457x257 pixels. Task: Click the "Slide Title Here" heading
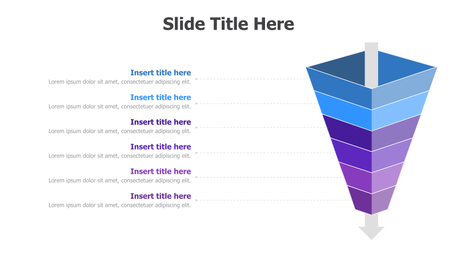[x=228, y=24]
